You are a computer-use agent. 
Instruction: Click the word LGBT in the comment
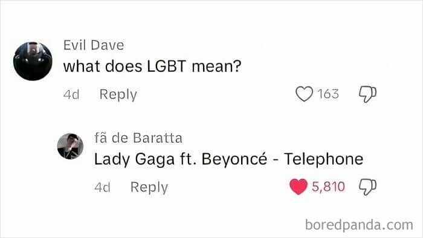pyautogui.click(x=167, y=66)
